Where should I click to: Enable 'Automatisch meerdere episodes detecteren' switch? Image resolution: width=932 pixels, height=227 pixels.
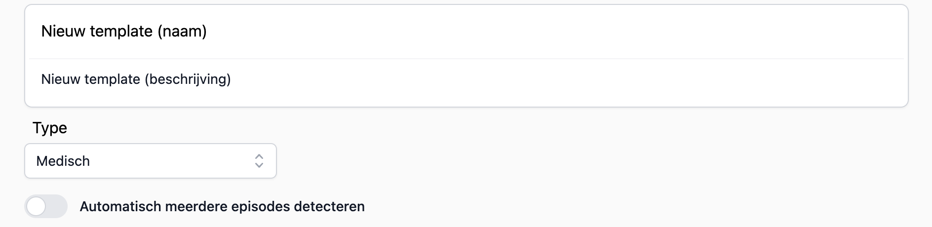46,206
